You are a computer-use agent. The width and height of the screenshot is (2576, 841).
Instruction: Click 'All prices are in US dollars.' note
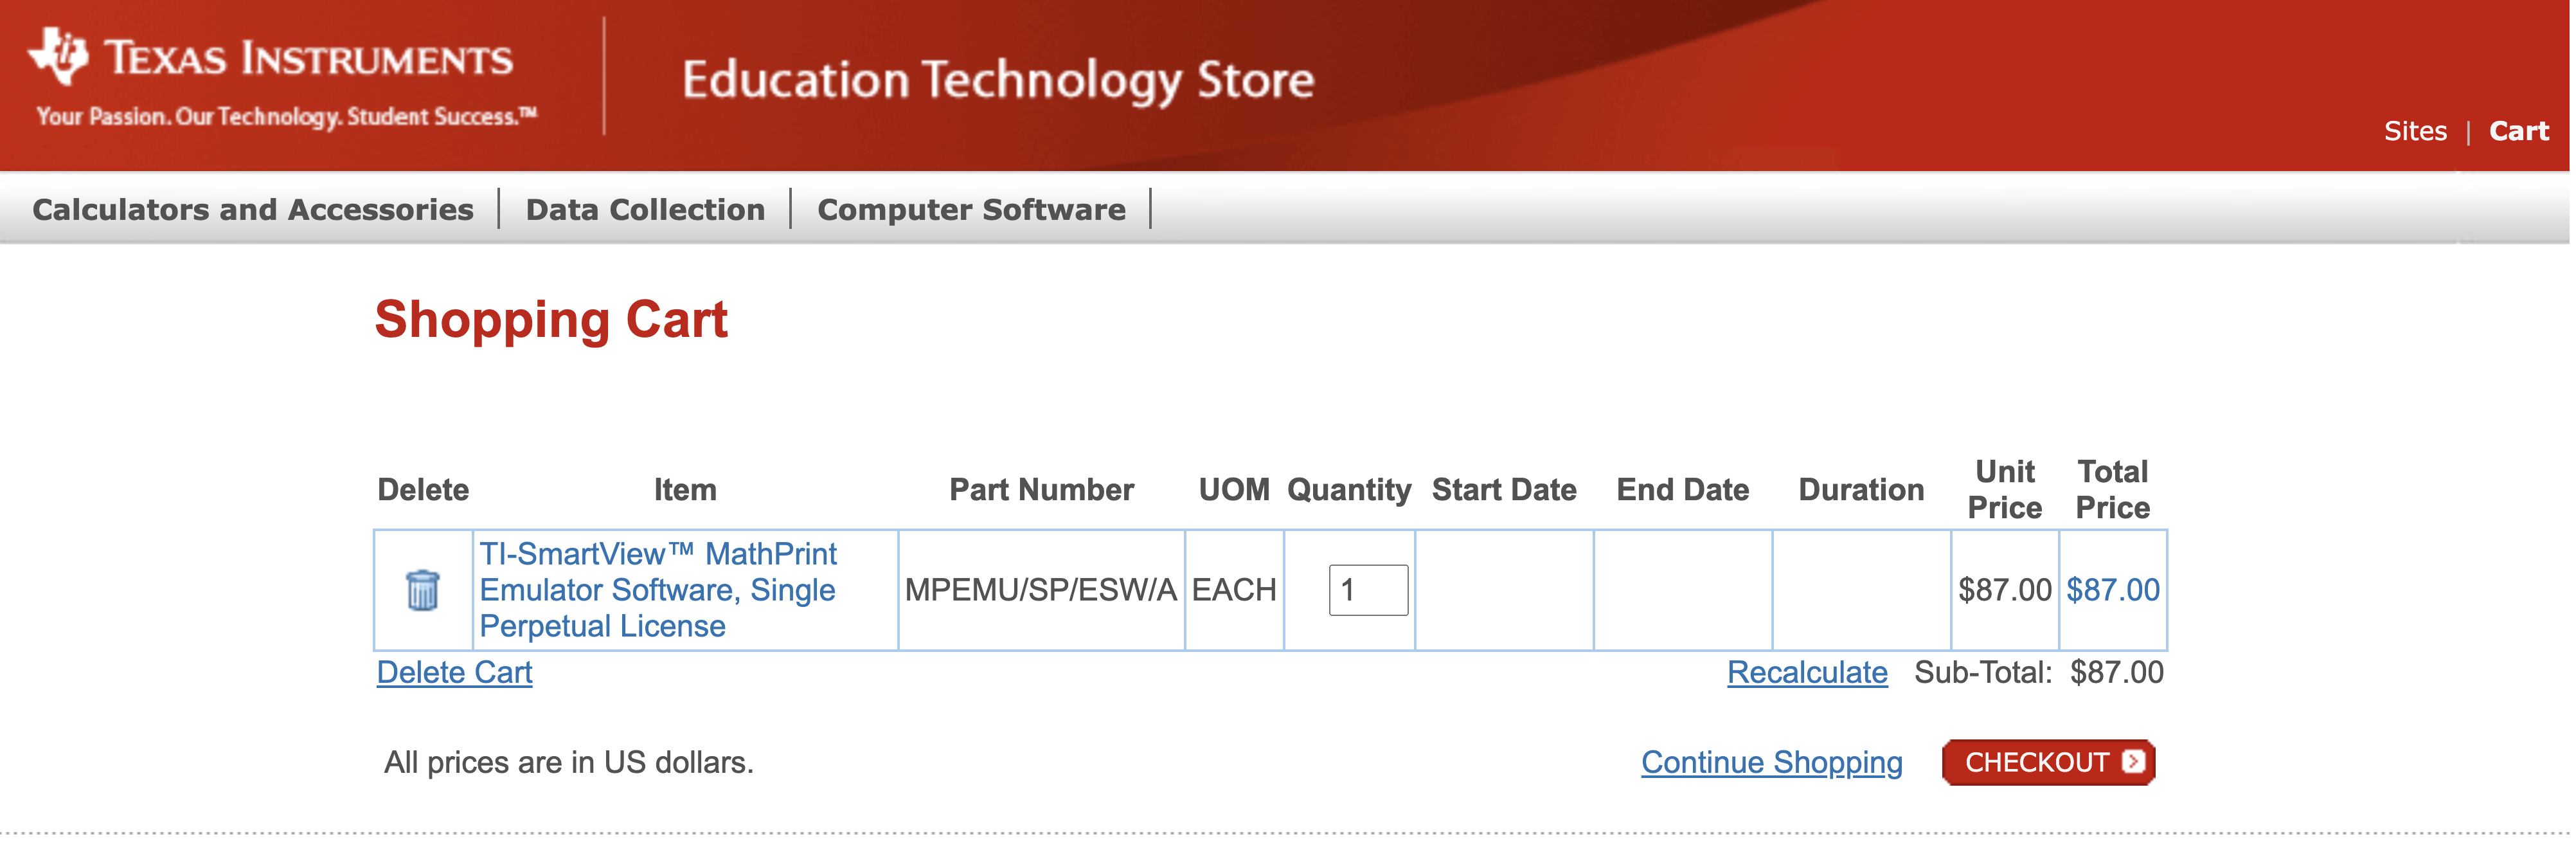point(568,762)
